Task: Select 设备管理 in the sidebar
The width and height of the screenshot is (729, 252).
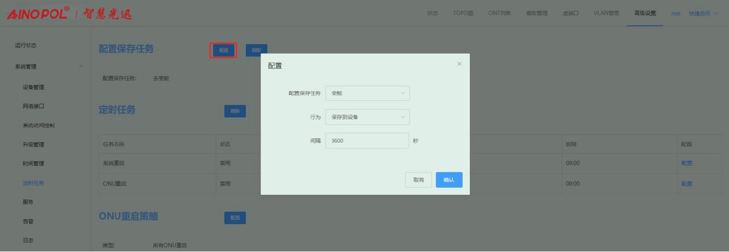Action: 33,87
